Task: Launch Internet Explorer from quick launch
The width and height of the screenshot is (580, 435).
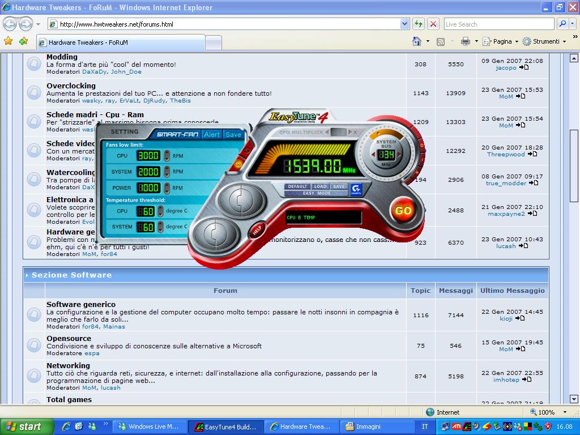Action: 67,427
